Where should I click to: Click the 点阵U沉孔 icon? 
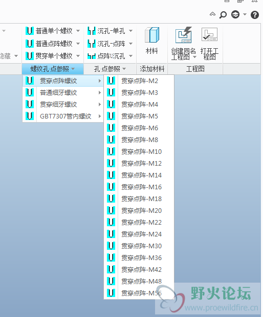tap(92, 56)
